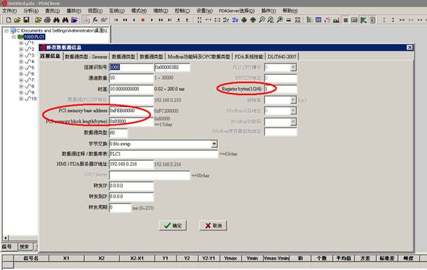The width and height of the screenshot is (427, 270).
Task: Click the bar chart toolbar icon
Action: tap(337, 20)
